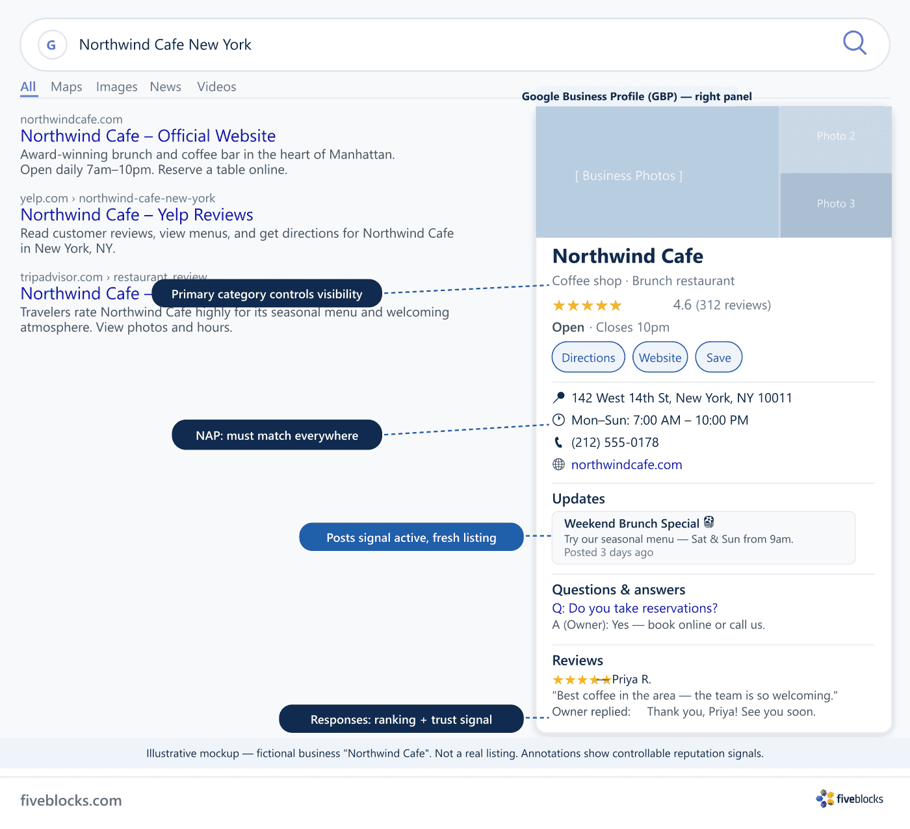Click the emoji next to Weekend Brunch Special
The width and height of the screenshot is (910, 829).
709,522
